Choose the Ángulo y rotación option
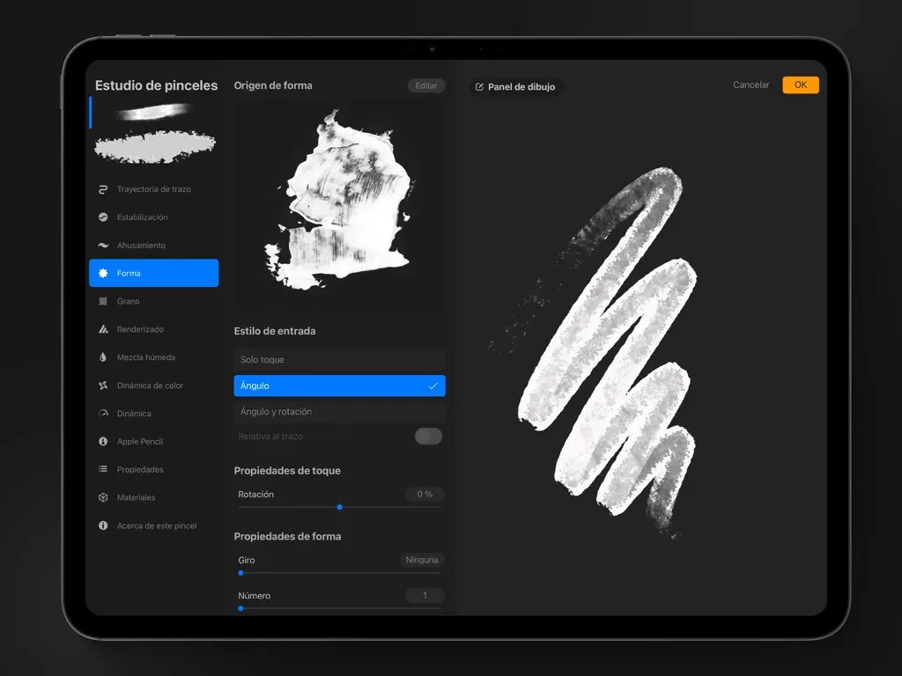This screenshot has height=676, width=902. pos(339,412)
